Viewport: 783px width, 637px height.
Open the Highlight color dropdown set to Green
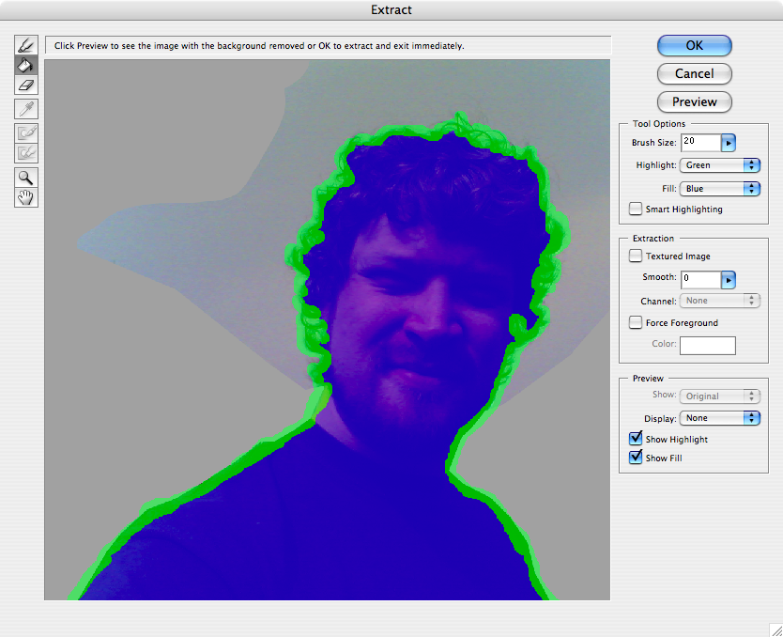pos(720,165)
